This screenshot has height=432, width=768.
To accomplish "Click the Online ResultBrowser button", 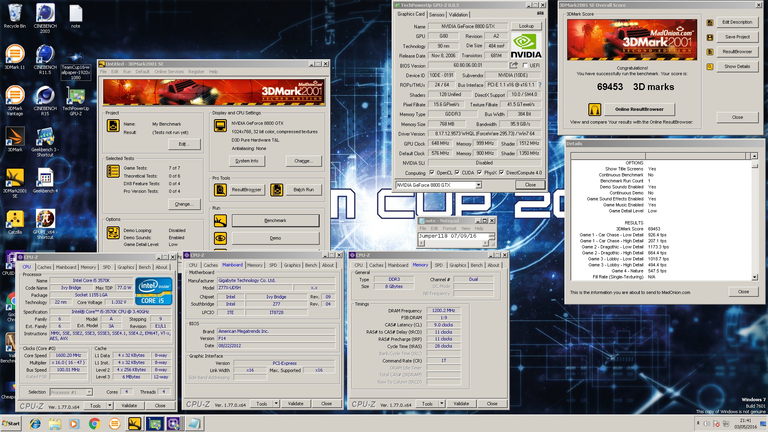I will pyautogui.click(x=639, y=109).
